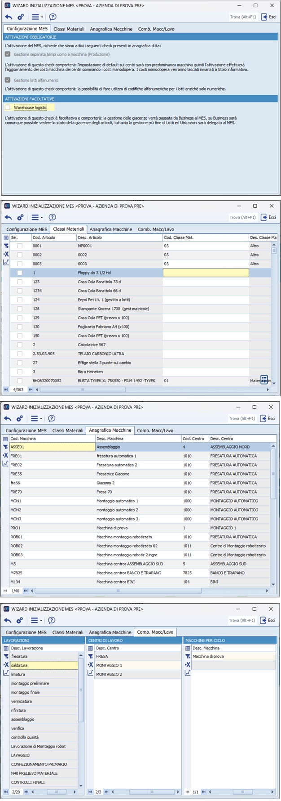Click the list icon at the BUSTA TYVEK row end
The image size is (281, 801).
[264, 379]
